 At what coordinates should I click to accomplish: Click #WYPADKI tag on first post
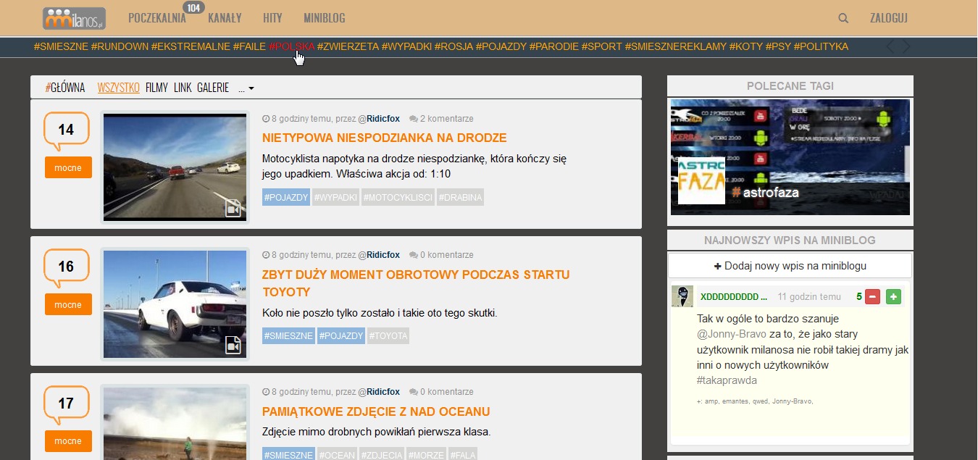(335, 197)
